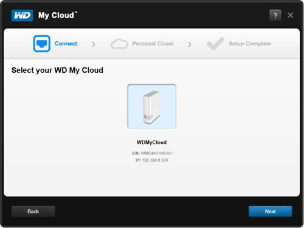The image size is (304, 228).
Task: Select the Personal Cloud step label
Action: [x=153, y=44]
